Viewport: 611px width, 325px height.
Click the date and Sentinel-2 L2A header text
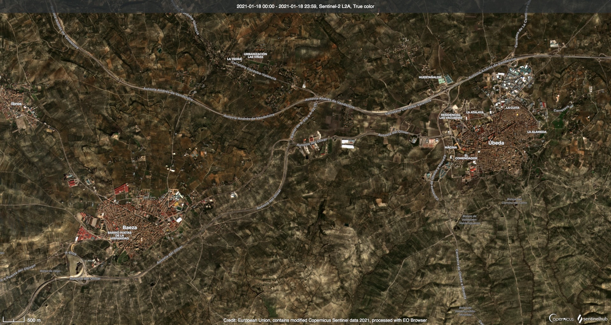(305, 6)
